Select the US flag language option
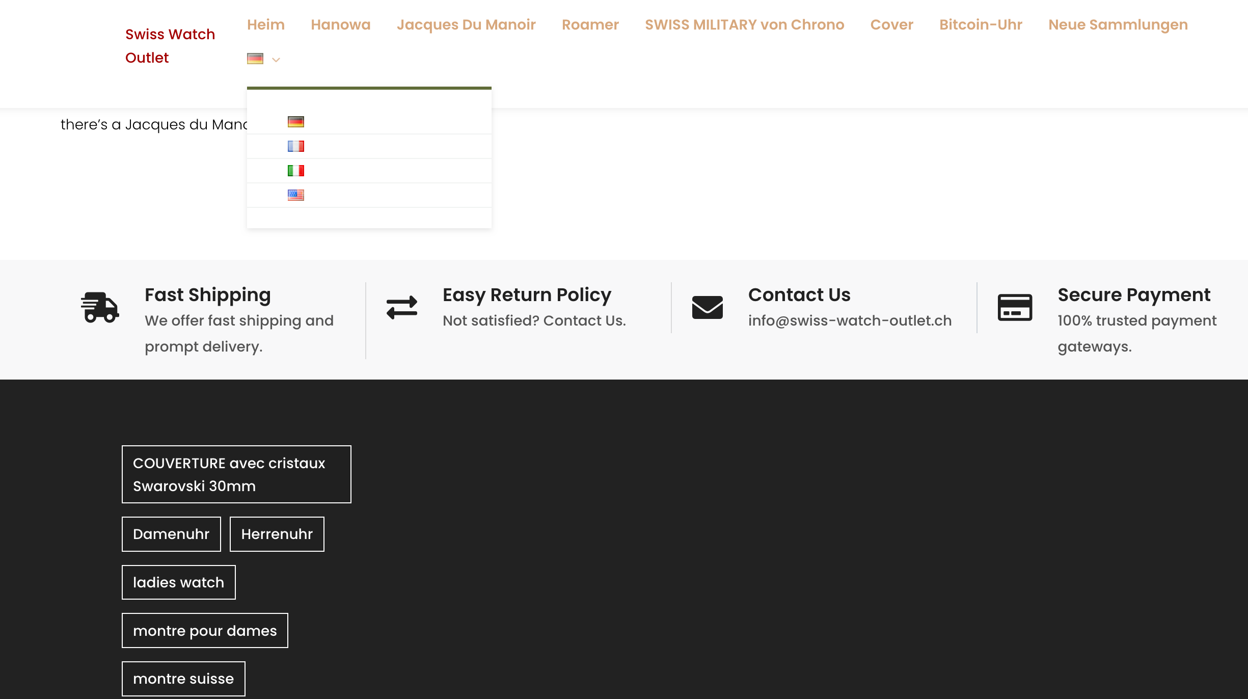 tap(295, 195)
